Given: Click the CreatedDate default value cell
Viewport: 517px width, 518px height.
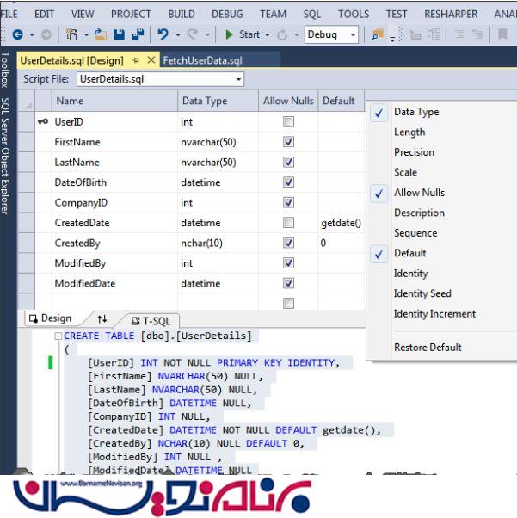Looking at the screenshot, I should click(341, 223).
